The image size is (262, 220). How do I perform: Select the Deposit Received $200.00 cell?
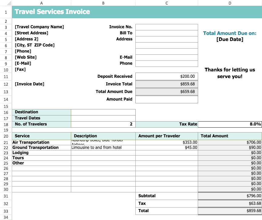click(167, 77)
